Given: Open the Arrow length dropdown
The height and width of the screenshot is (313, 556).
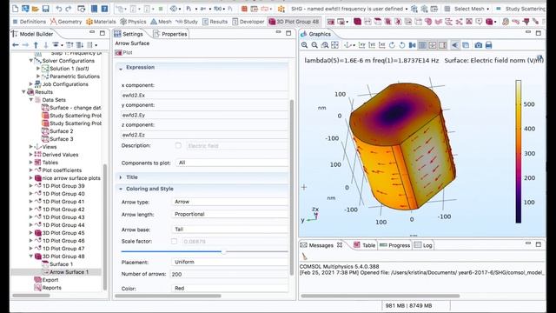Looking at the screenshot, I should [x=230, y=214].
